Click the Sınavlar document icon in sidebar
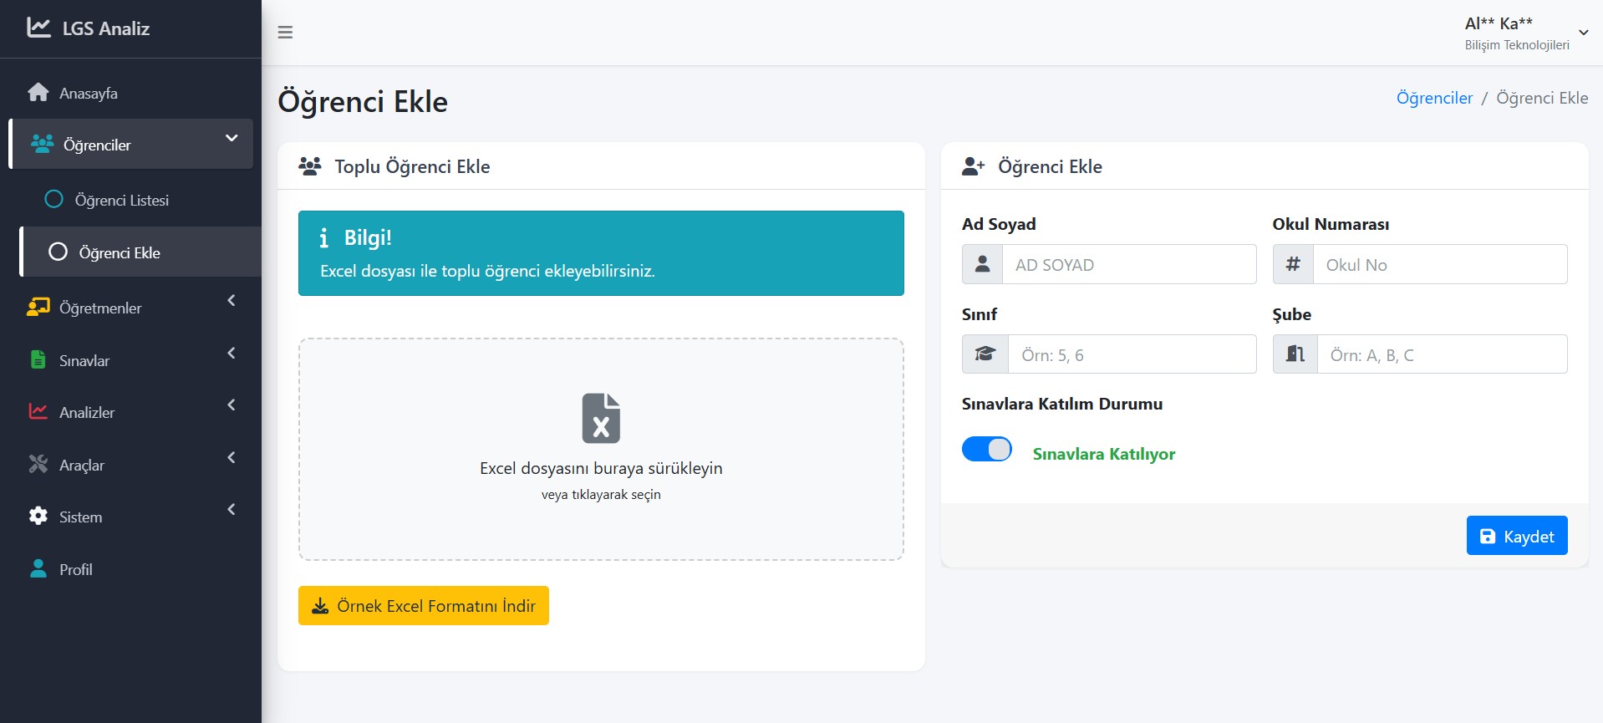Image resolution: width=1603 pixels, height=723 pixels. pos(38,360)
